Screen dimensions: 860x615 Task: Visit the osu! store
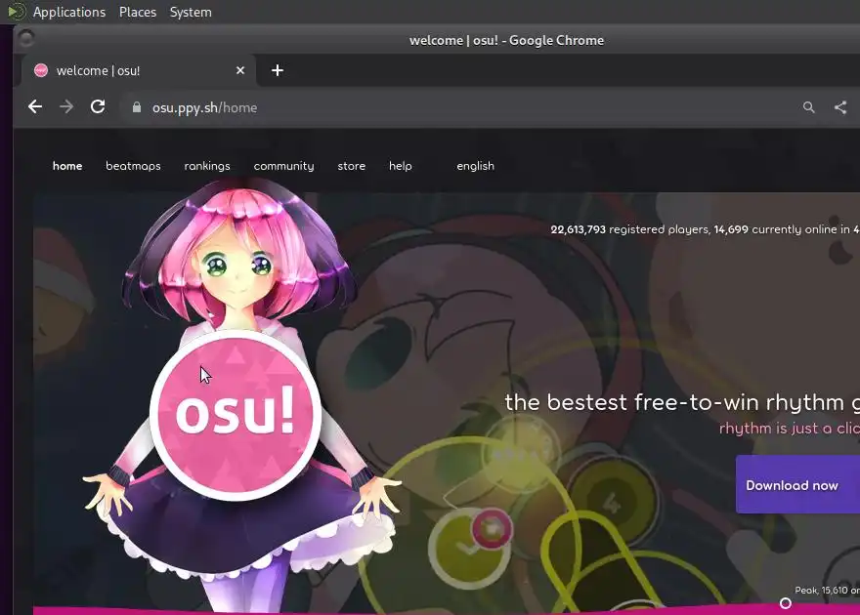pyautogui.click(x=352, y=166)
